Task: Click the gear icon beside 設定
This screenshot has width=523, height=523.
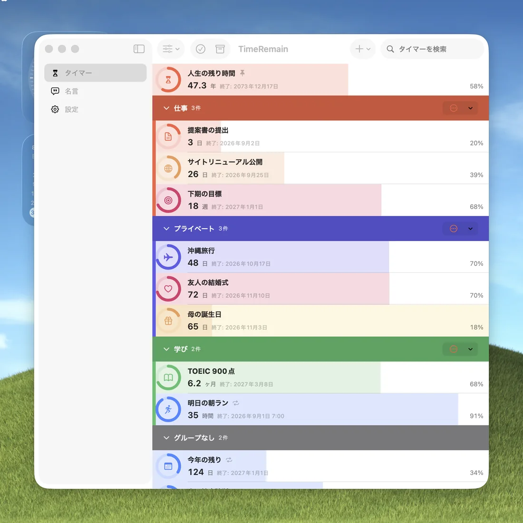Action: [x=55, y=109]
